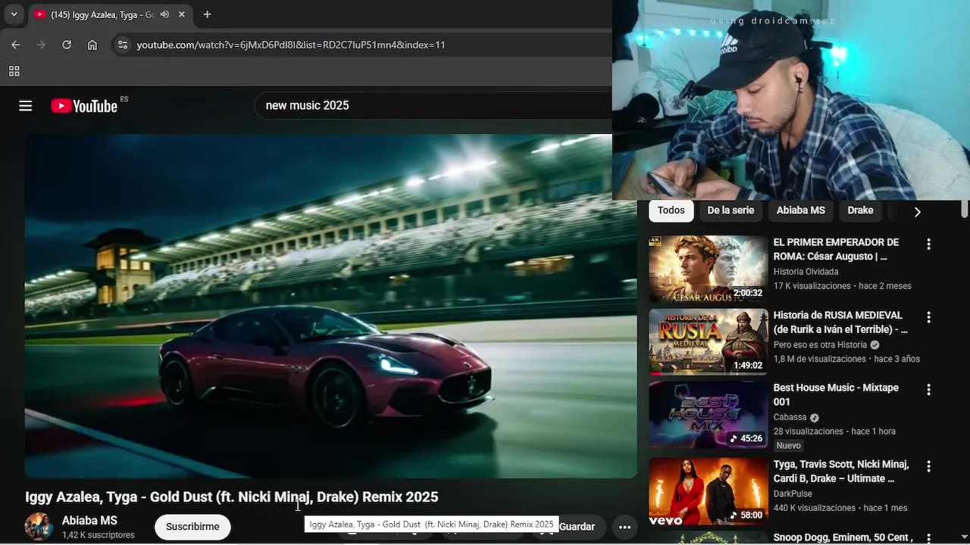
Task: Click the 2:00:32 duration badge
Action: click(748, 293)
